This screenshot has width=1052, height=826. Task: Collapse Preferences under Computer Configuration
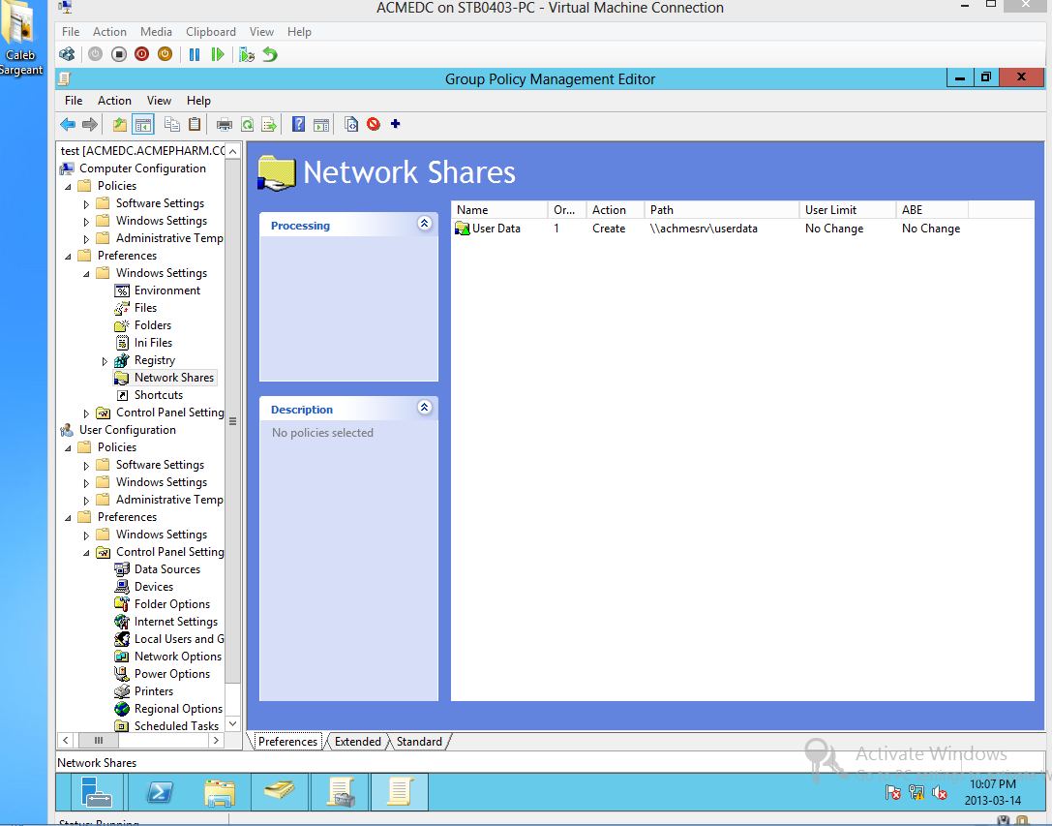point(68,256)
